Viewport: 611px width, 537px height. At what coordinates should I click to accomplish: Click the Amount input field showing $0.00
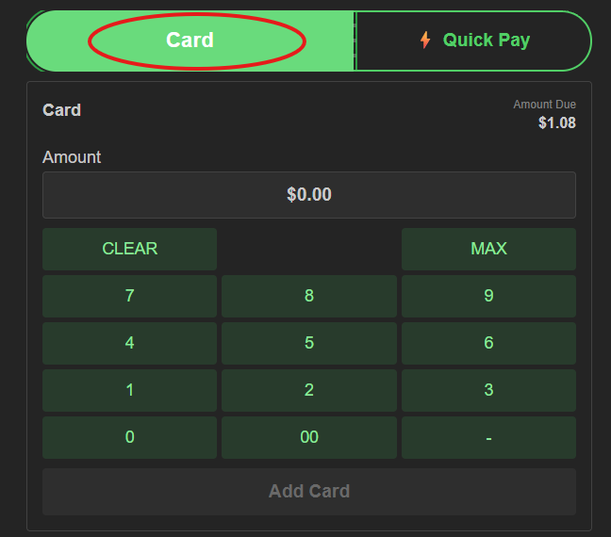(x=309, y=195)
